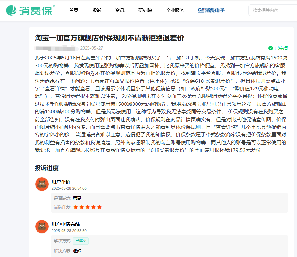Click the third star of 品牌评分
This screenshot has width=297, height=257.
(x=87, y=207)
